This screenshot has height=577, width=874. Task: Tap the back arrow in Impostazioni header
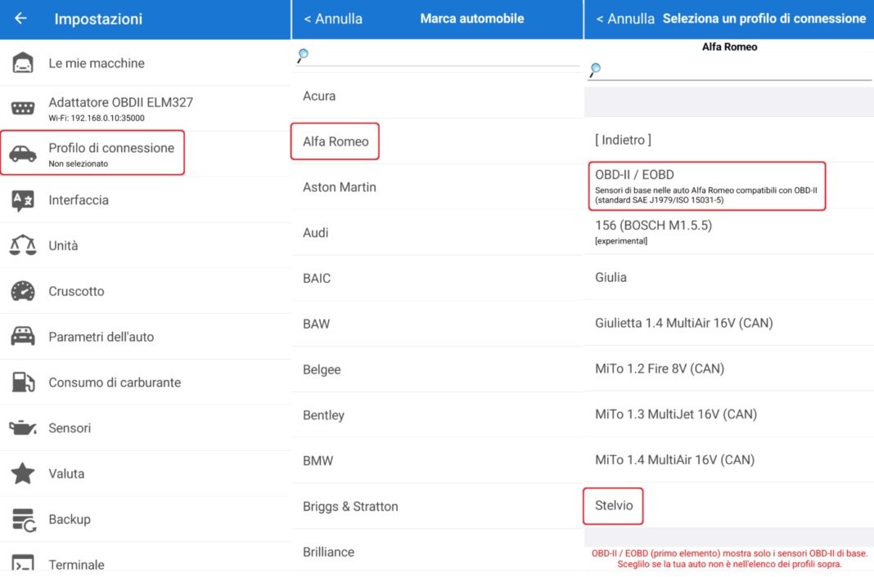coord(20,19)
